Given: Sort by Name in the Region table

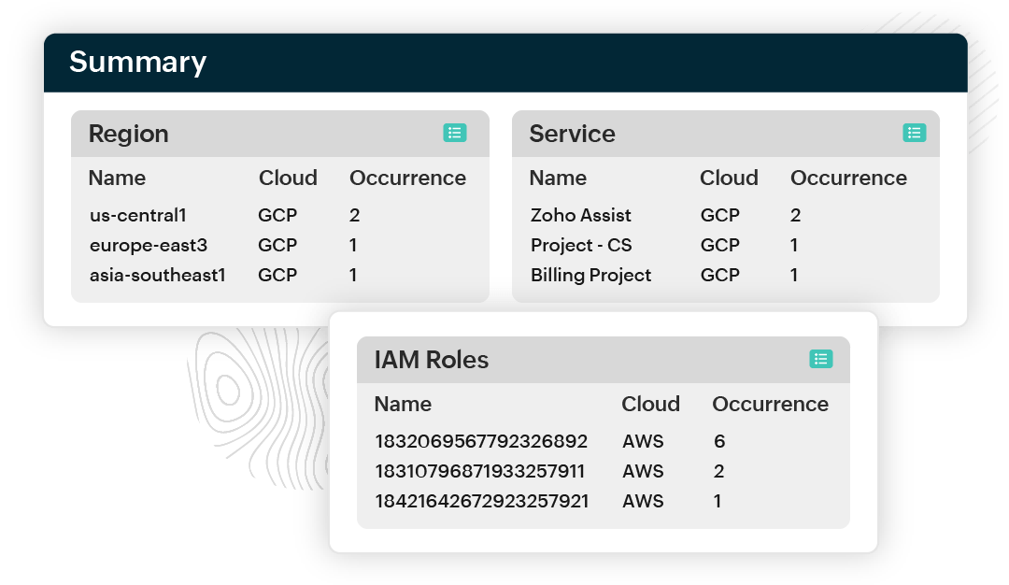Looking at the screenshot, I should pos(117,178).
